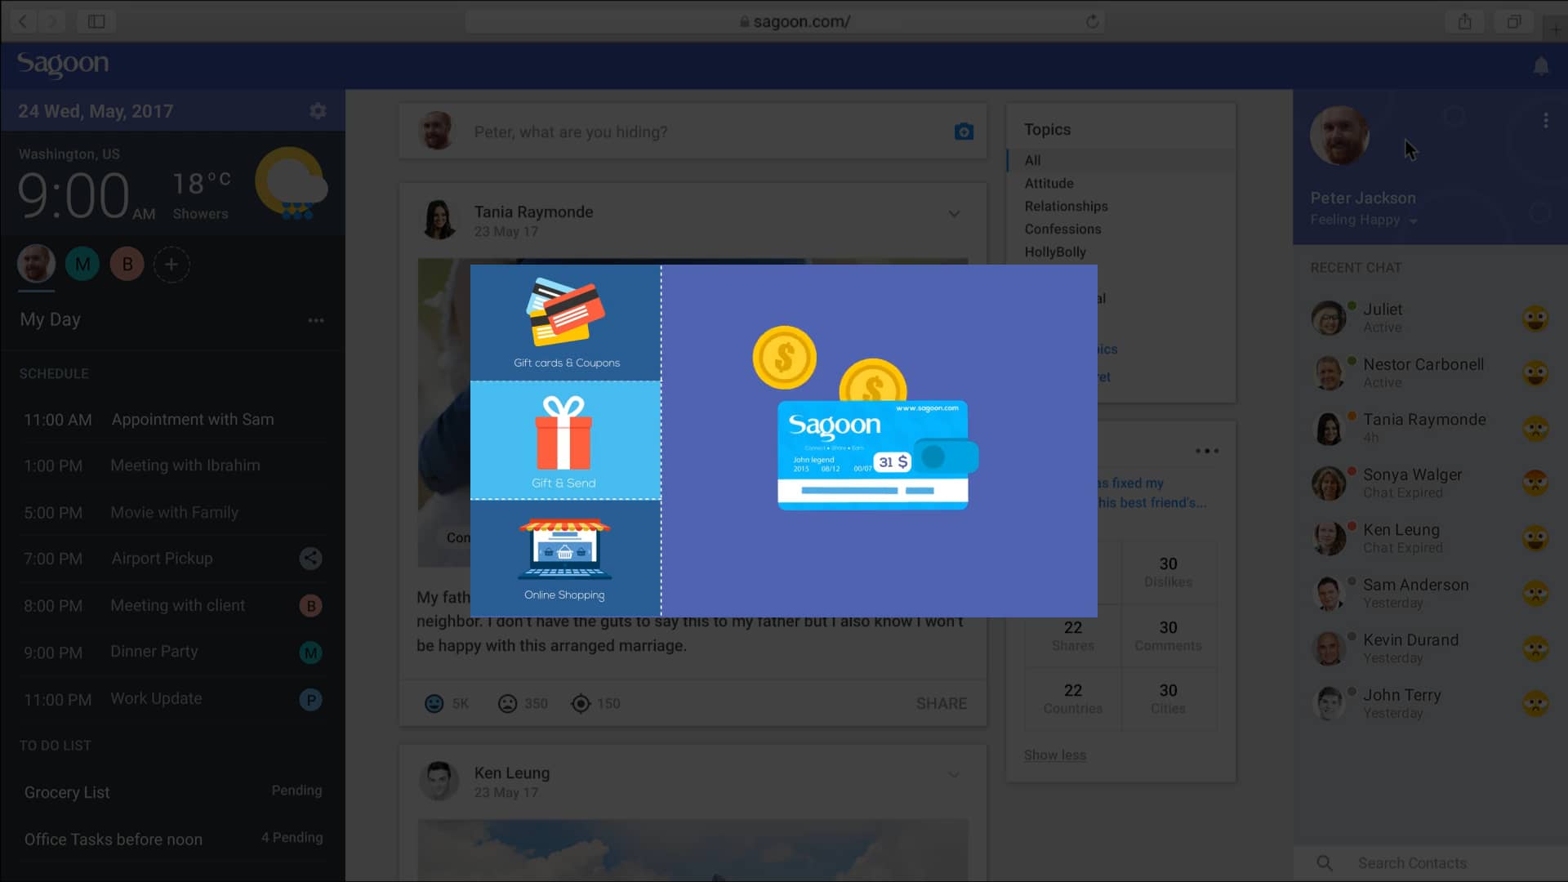Select the Relationships topic
This screenshot has height=882, width=1568.
(x=1066, y=207)
